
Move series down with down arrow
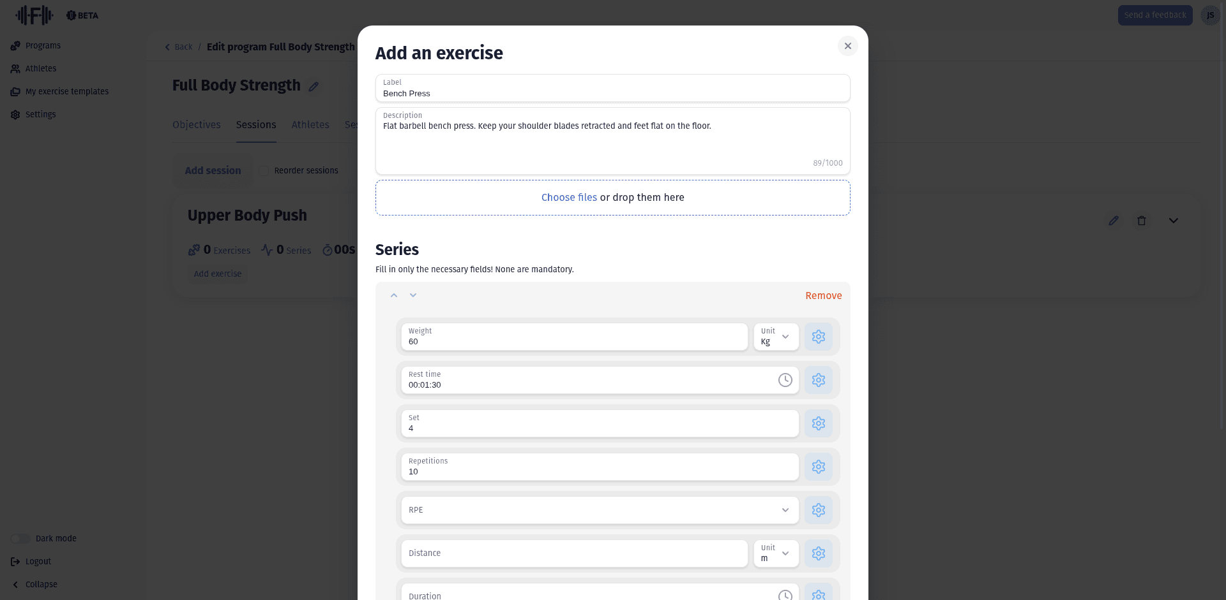pyautogui.click(x=413, y=295)
